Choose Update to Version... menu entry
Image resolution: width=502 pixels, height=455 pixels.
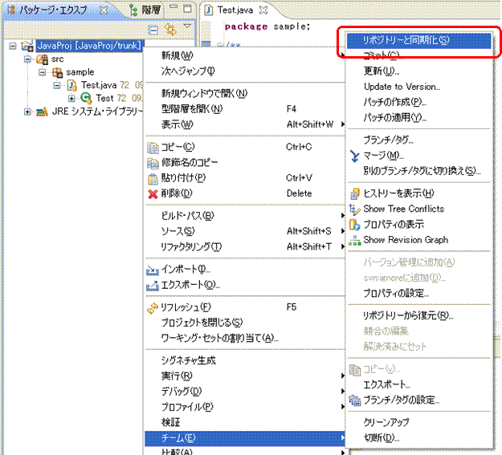402,87
